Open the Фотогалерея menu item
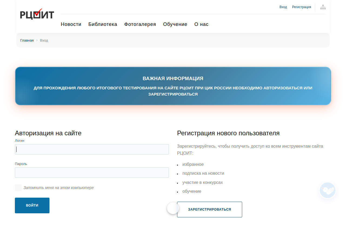This screenshot has height=243, width=346. coord(140,24)
